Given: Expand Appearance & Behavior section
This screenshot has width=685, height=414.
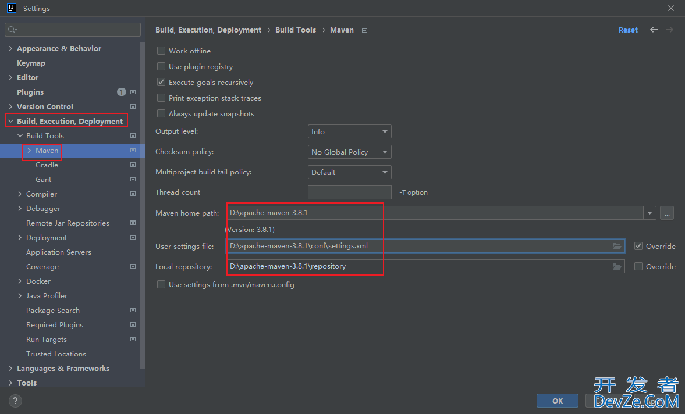Looking at the screenshot, I should click(x=10, y=48).
